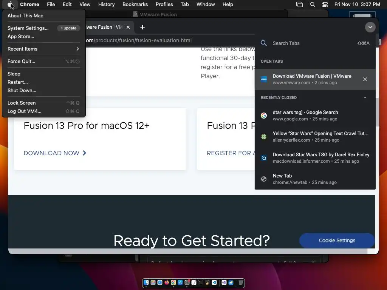Click the Download Now chevron arrow
387x290 pixels.
coord(84,153)
